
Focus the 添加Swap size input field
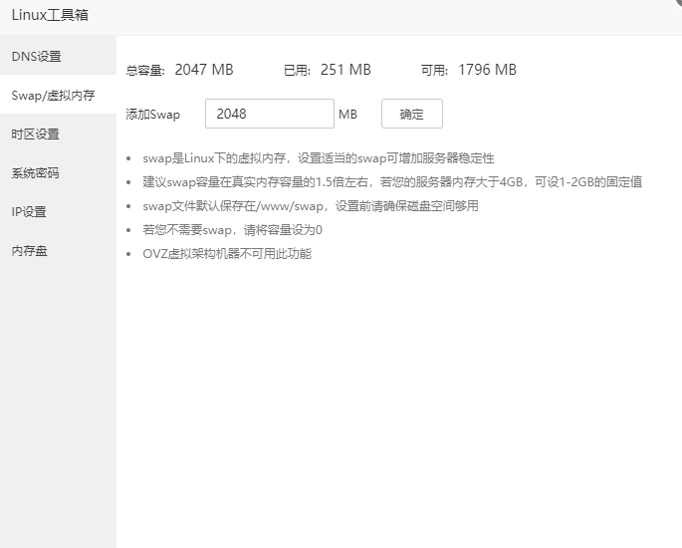(x=270, y=114)
